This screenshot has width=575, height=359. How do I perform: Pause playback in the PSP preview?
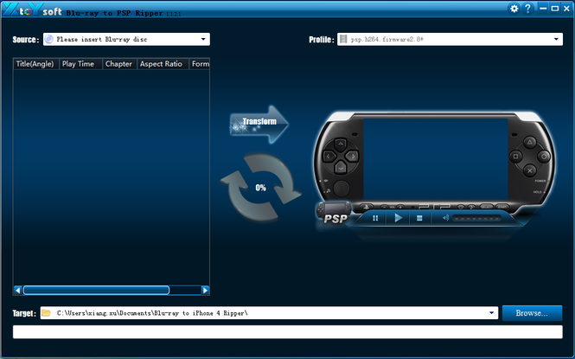tap(375, 218)
